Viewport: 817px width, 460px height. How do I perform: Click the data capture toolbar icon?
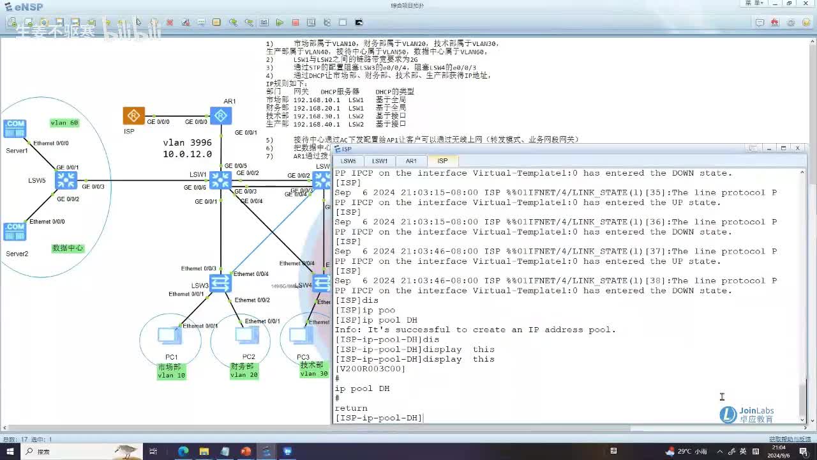(311, 22)
